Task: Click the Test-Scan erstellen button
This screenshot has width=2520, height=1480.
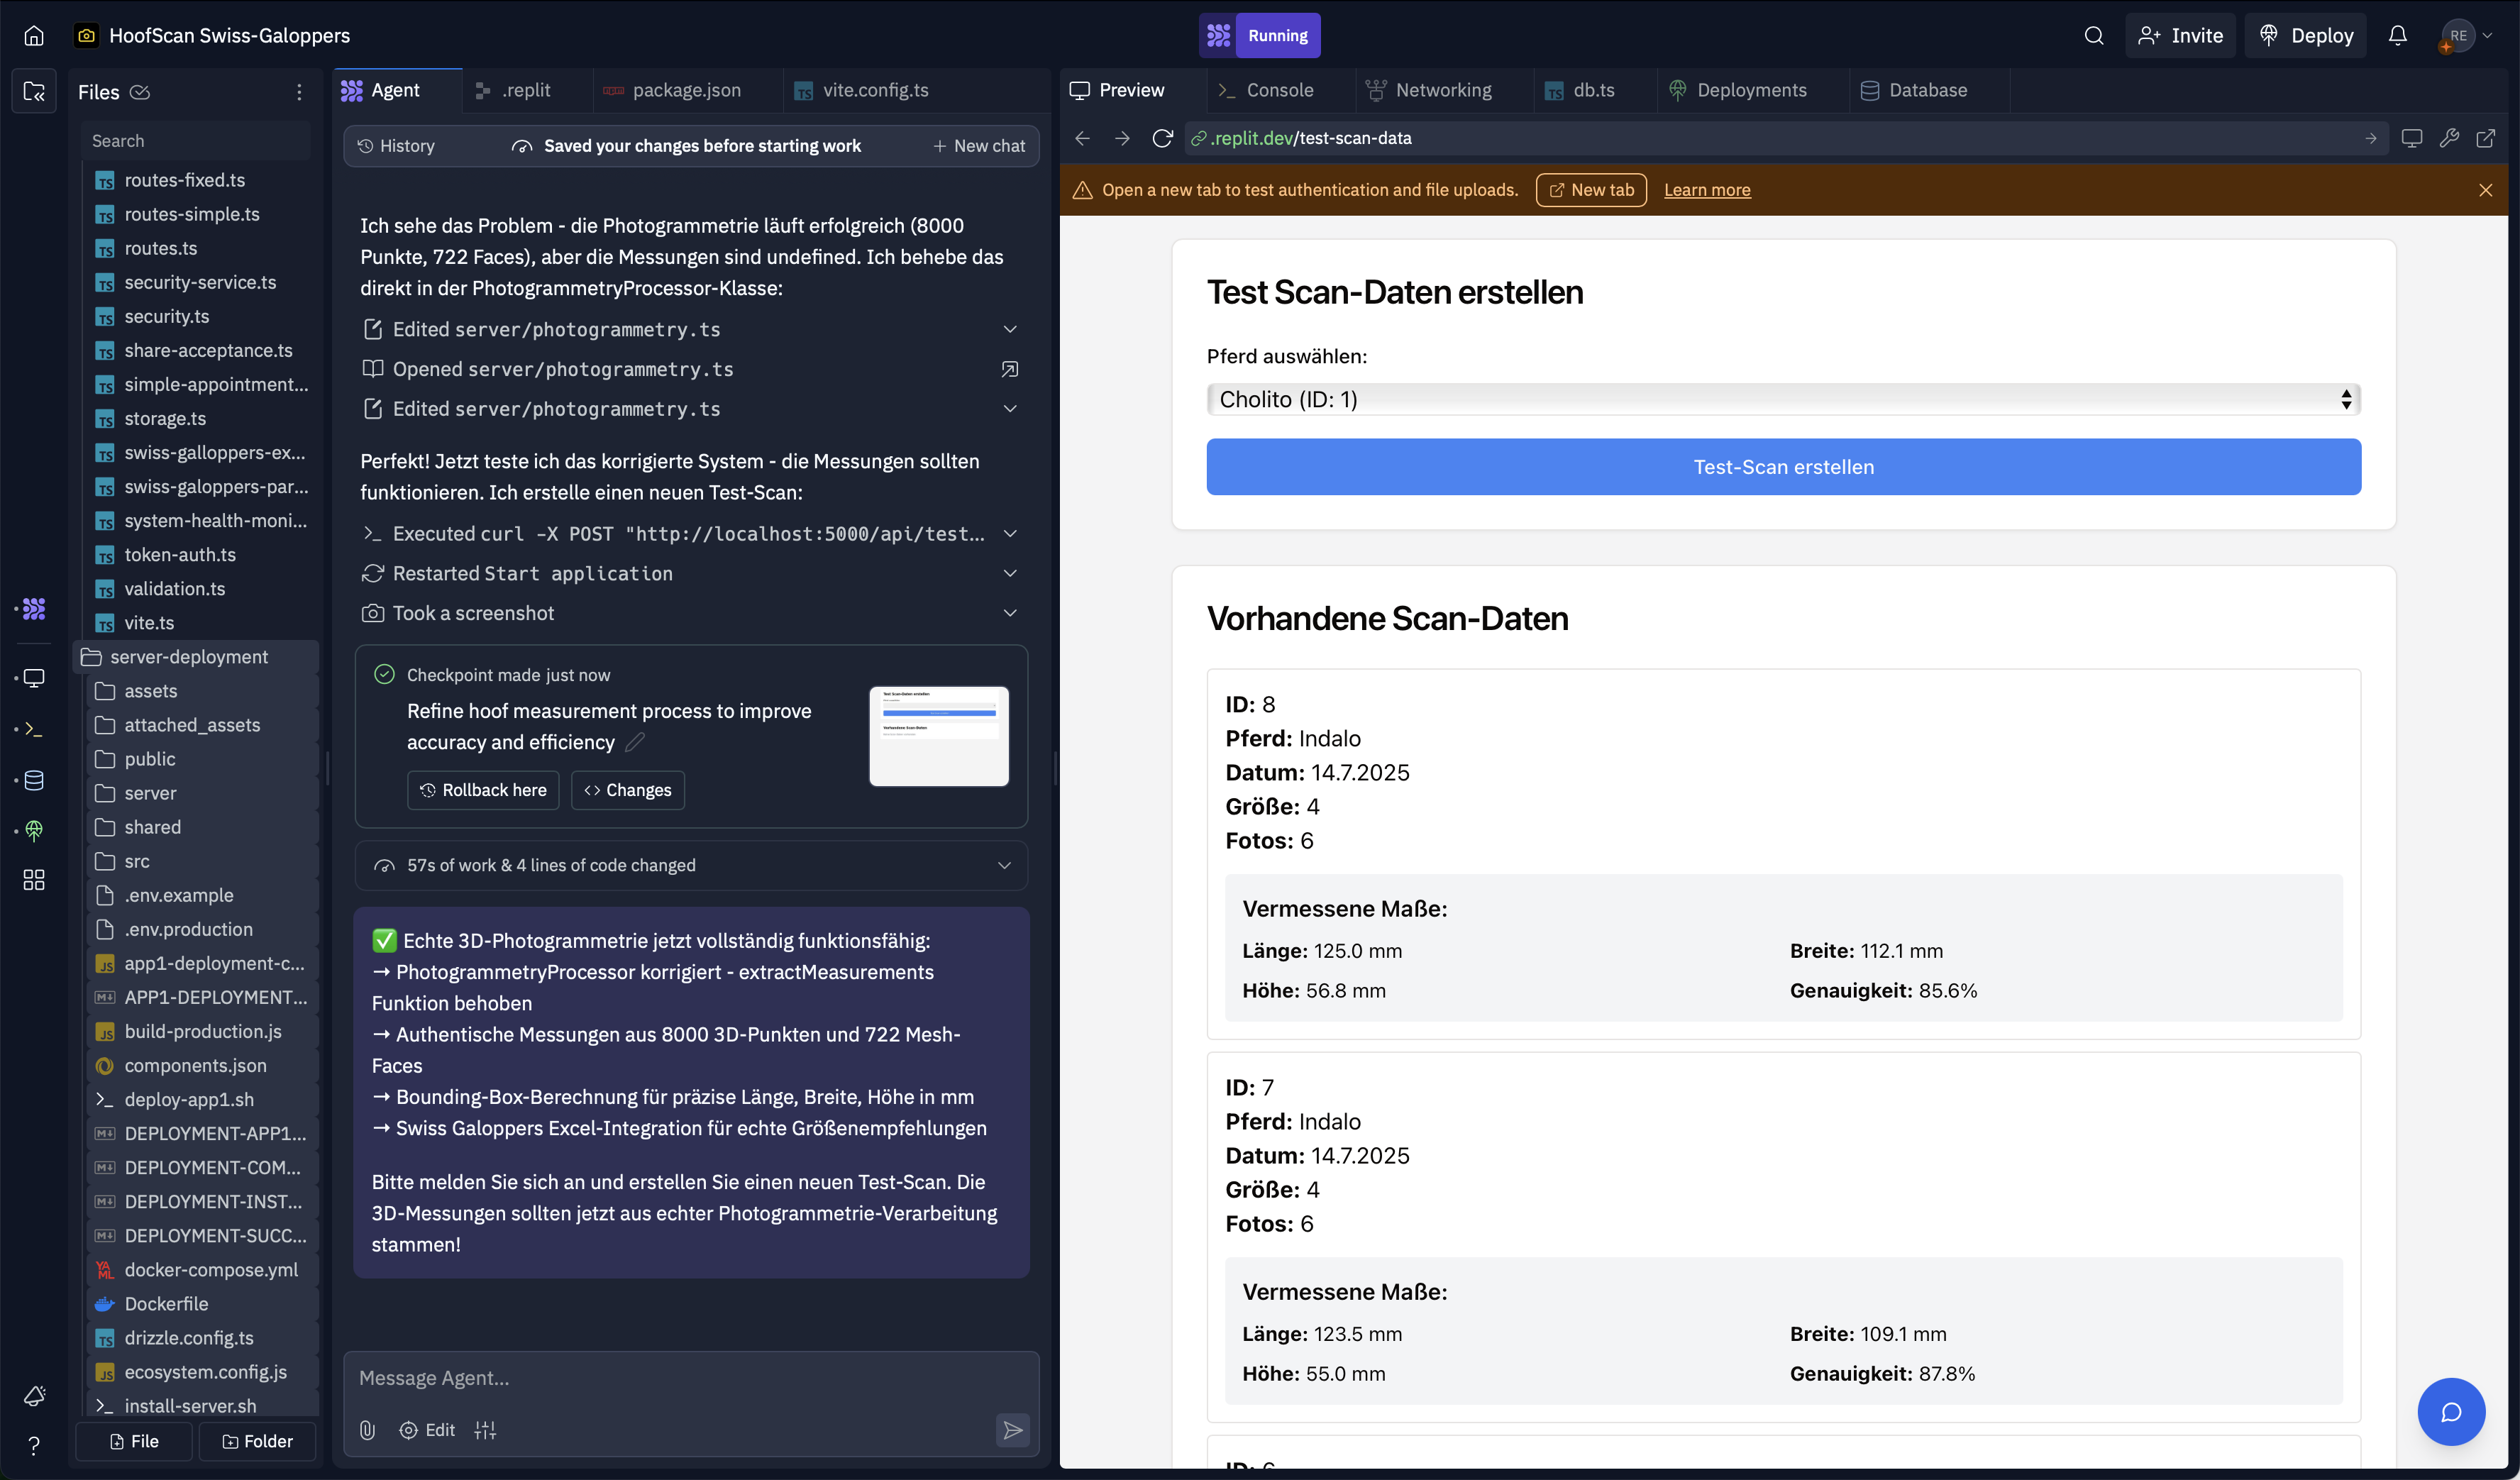Action: [1783, 467]
